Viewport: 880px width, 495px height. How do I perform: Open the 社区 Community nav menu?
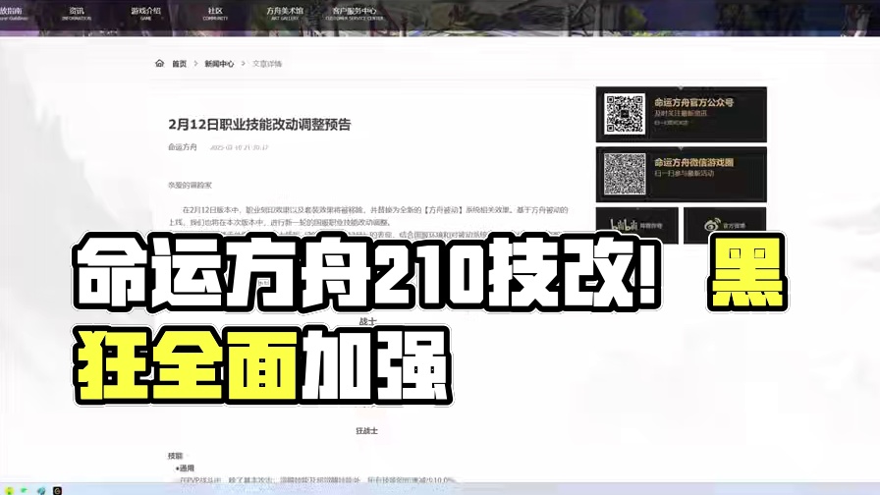click(x=215, y=14)
